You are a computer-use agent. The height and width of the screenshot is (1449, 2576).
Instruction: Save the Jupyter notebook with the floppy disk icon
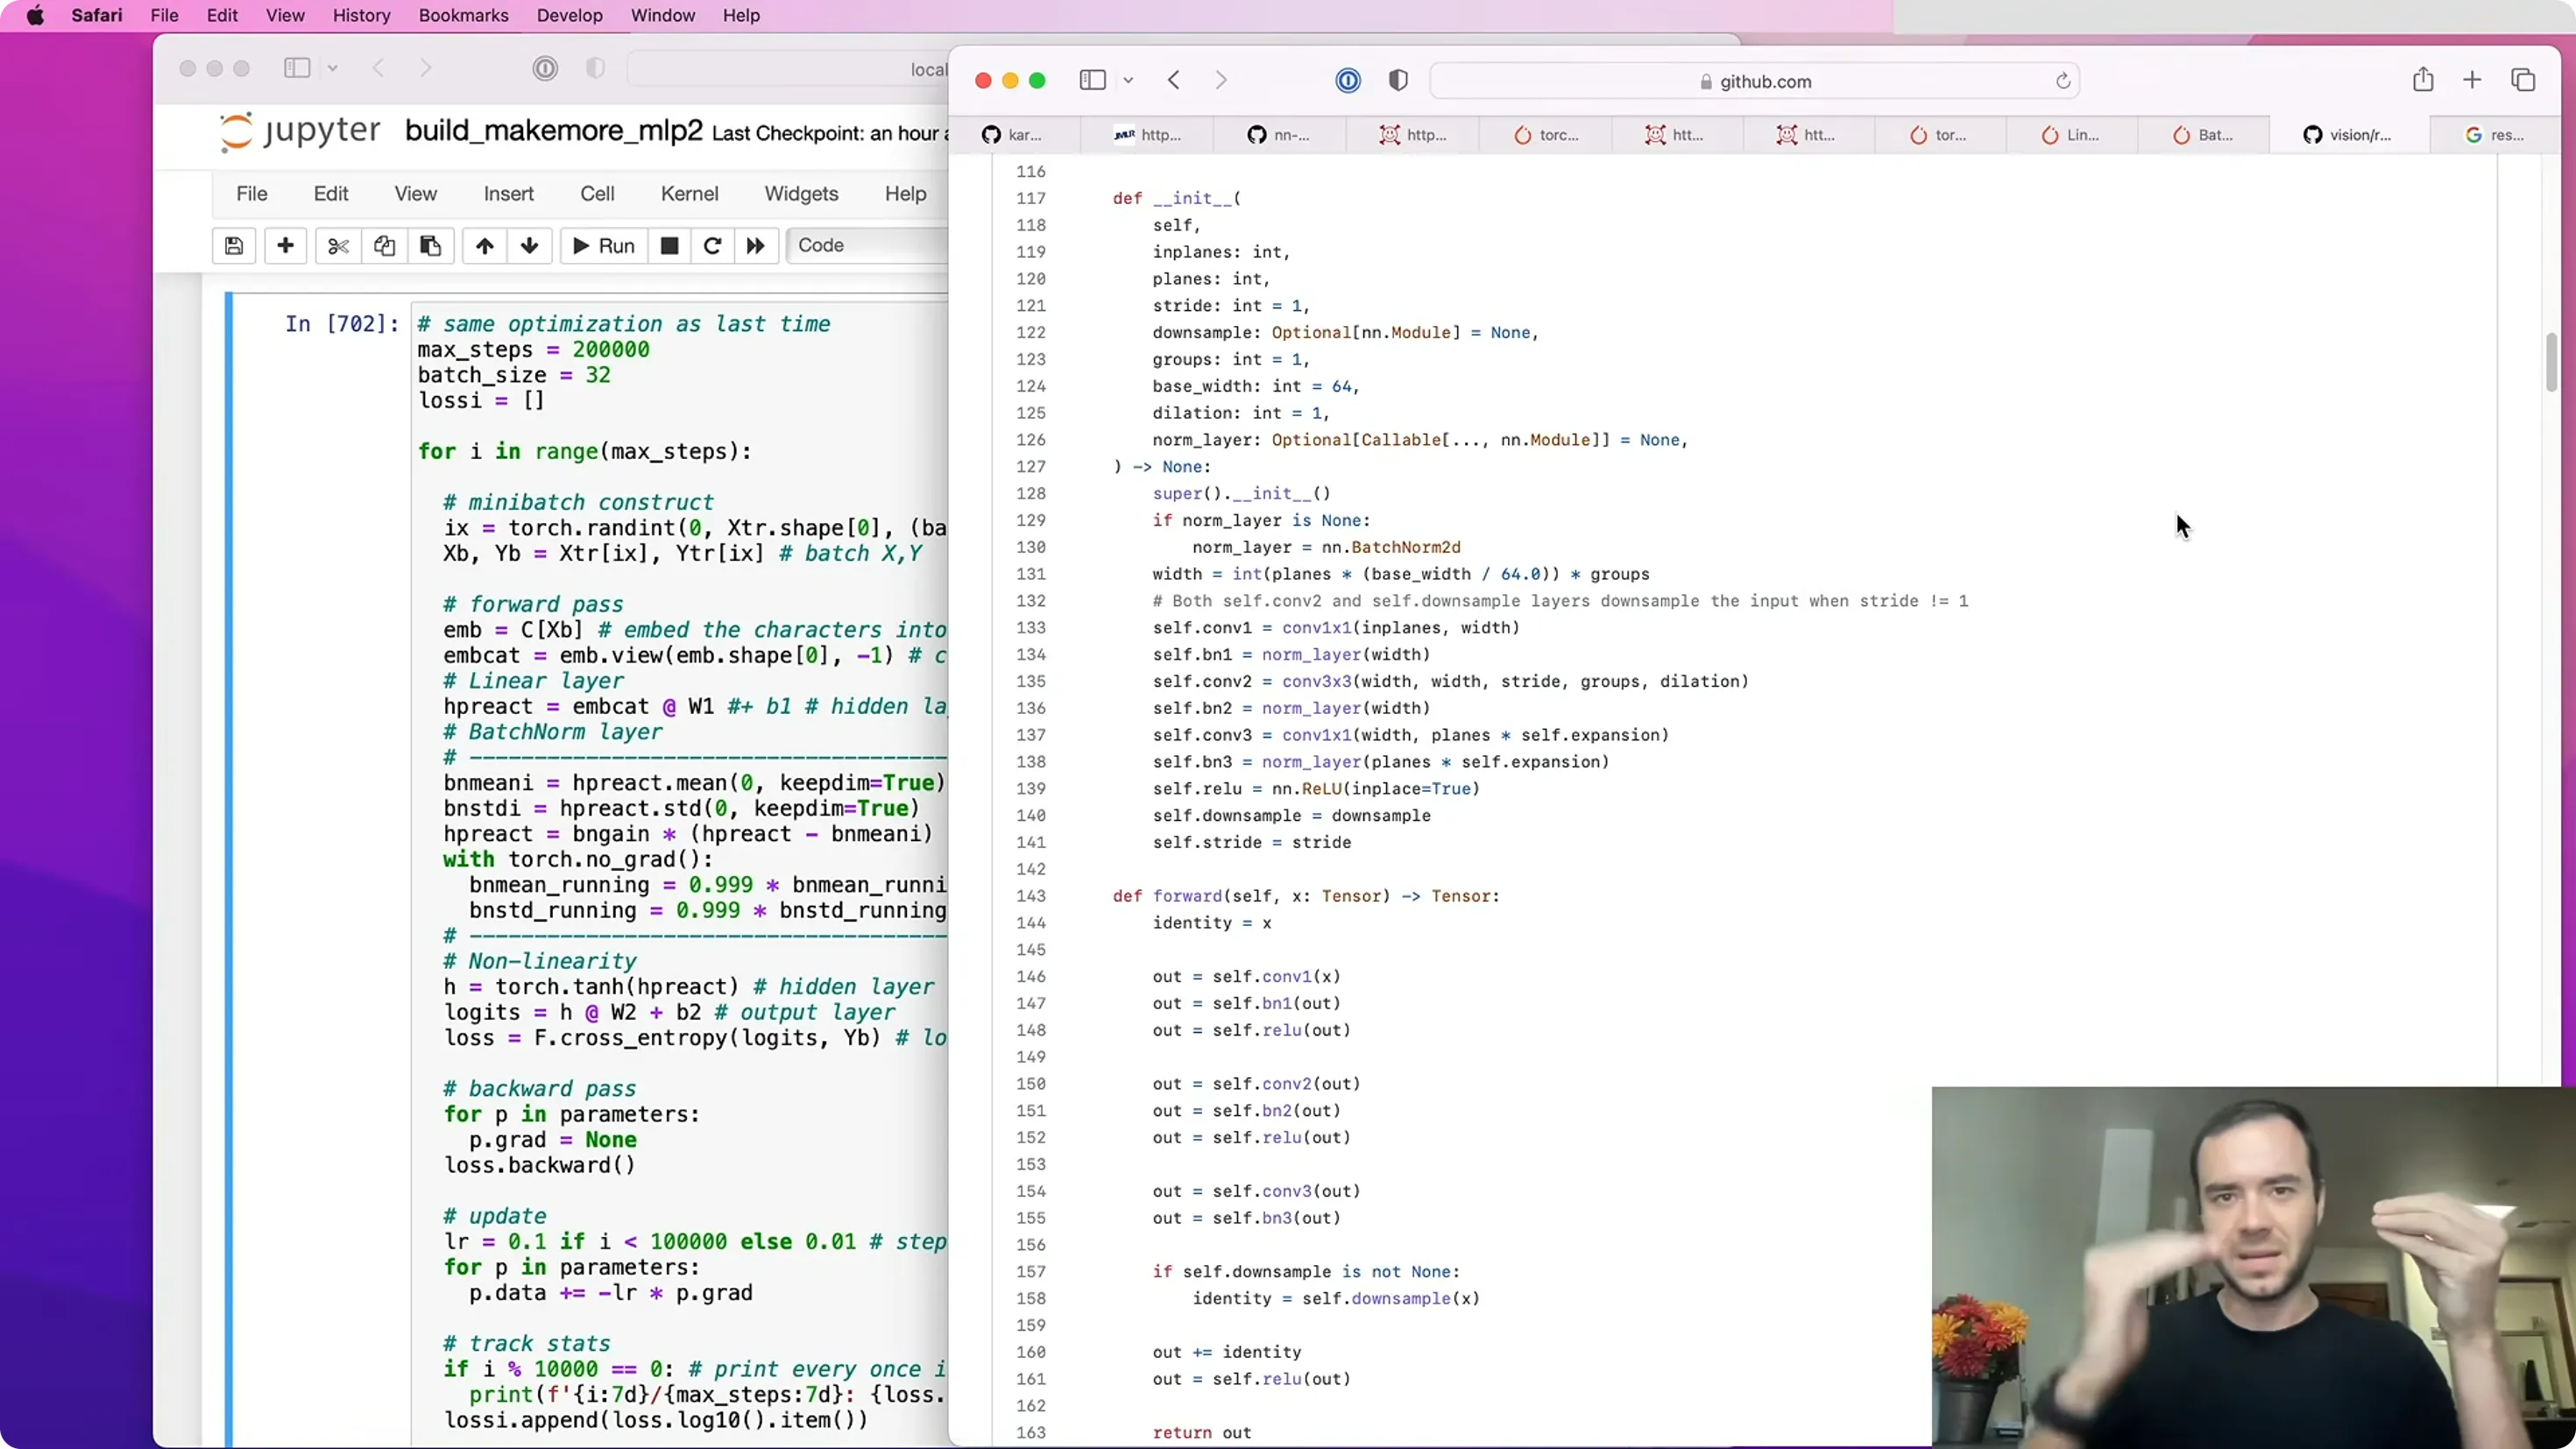(x=234, y=246)
